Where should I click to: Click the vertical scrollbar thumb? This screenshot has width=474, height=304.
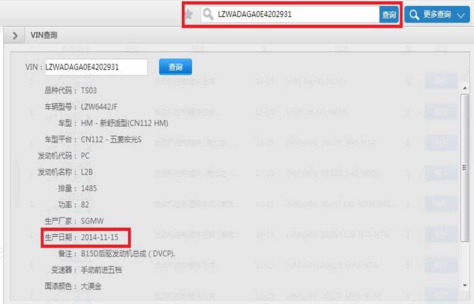(465, 168)
